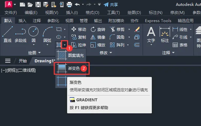Click the erase tool icon
201x126 pixels.
tap(137, 30)
